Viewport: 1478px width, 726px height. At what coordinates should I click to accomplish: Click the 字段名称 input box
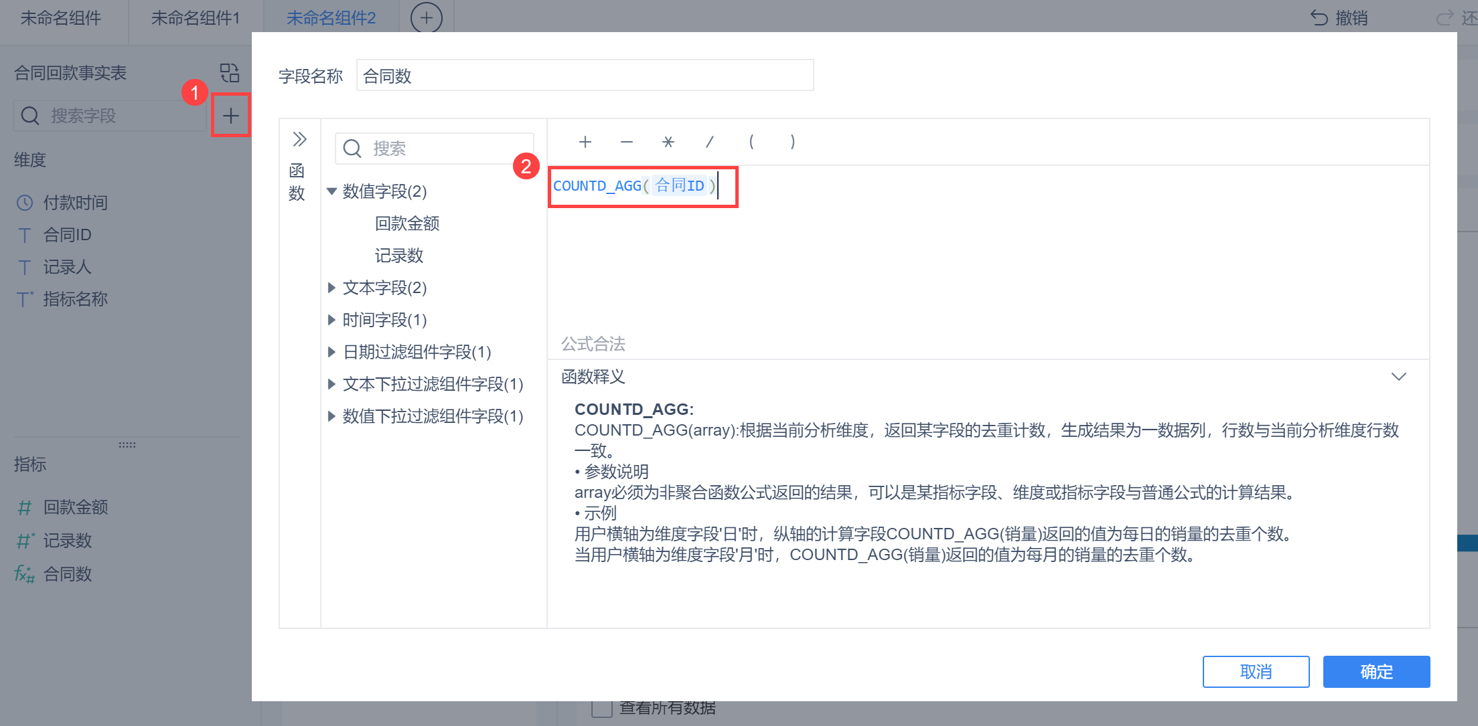click(584, 76)
